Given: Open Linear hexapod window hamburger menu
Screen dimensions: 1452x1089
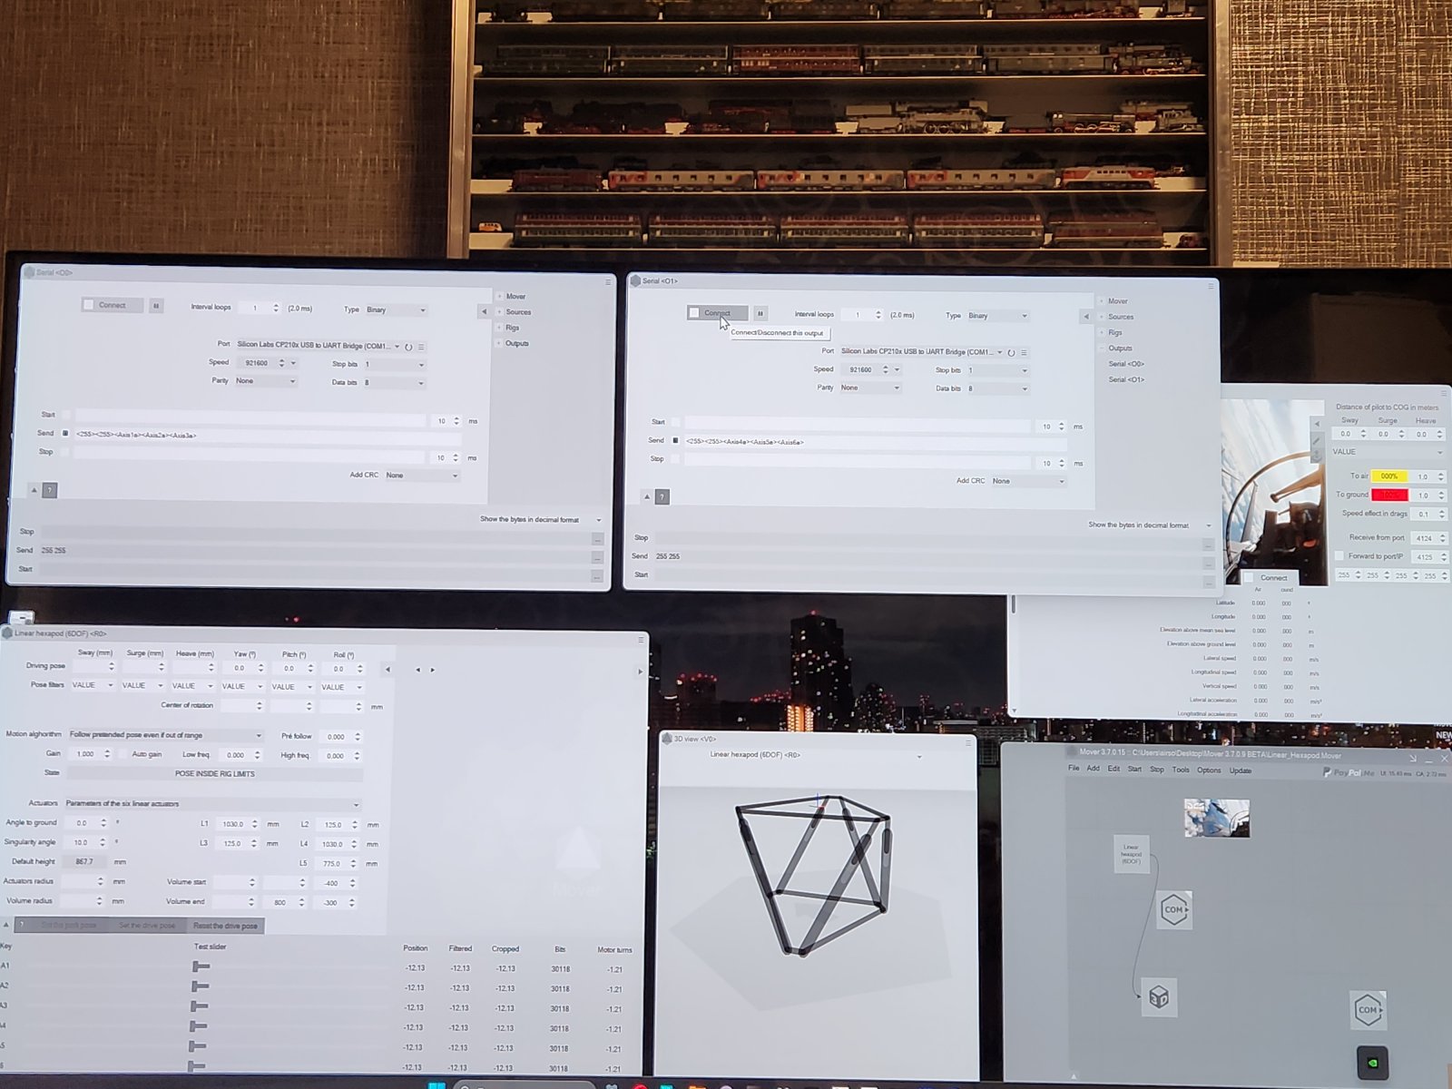Looking at the screenshot, I should (x=641, y=640).
